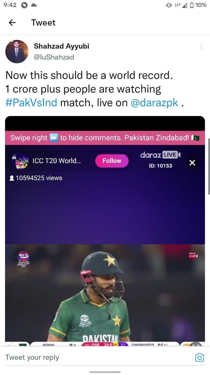Tap the Pakistan flag emoji in the banner

195,138
